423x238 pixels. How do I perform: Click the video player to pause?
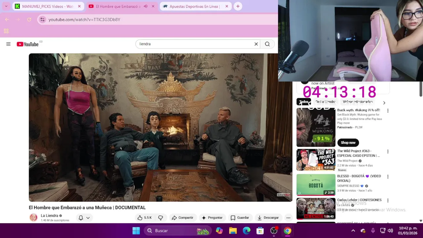coord(160,127)
